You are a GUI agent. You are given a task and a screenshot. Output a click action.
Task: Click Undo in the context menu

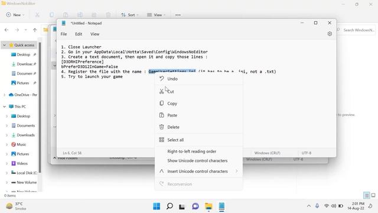198,79
